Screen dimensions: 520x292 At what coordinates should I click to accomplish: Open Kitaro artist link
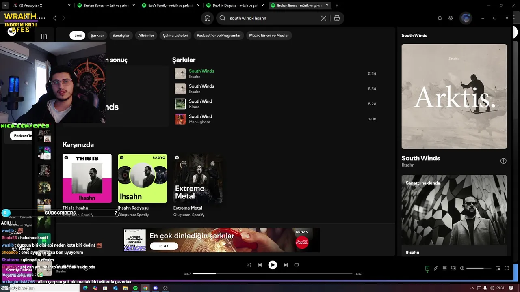pos(194,107)
